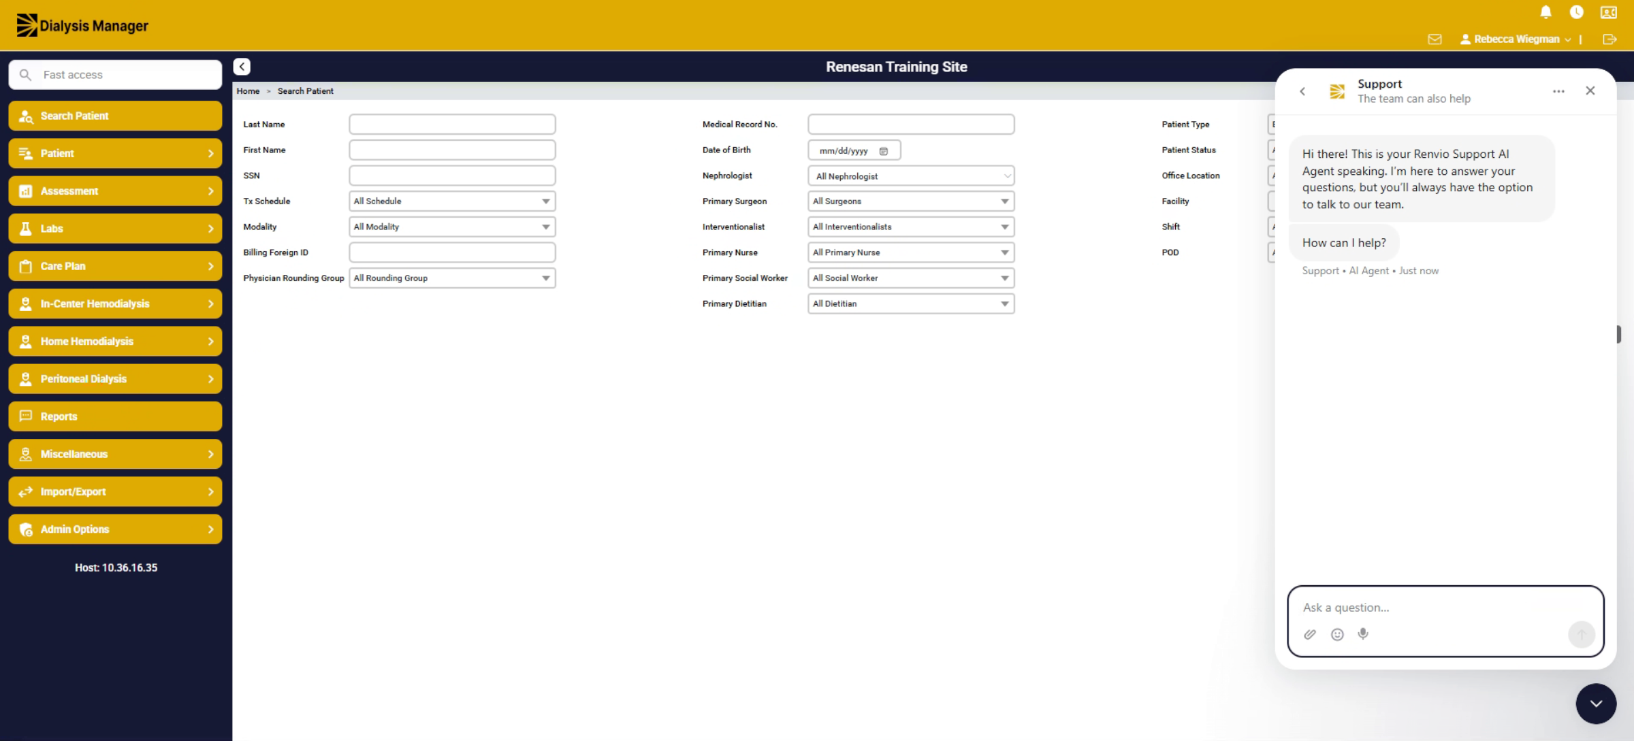Screen dimensions: 1634x741
Task: Click the Billing Foreign ID field
Action: (x=452, y=252)
